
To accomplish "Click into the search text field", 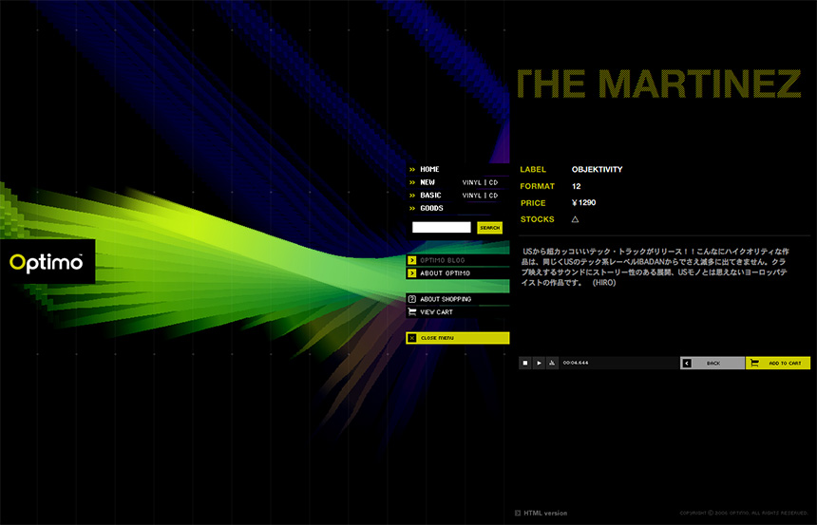I will coord(442,228).
